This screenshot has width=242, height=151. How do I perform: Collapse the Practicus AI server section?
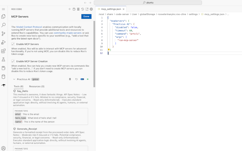[x=14, y=79]
